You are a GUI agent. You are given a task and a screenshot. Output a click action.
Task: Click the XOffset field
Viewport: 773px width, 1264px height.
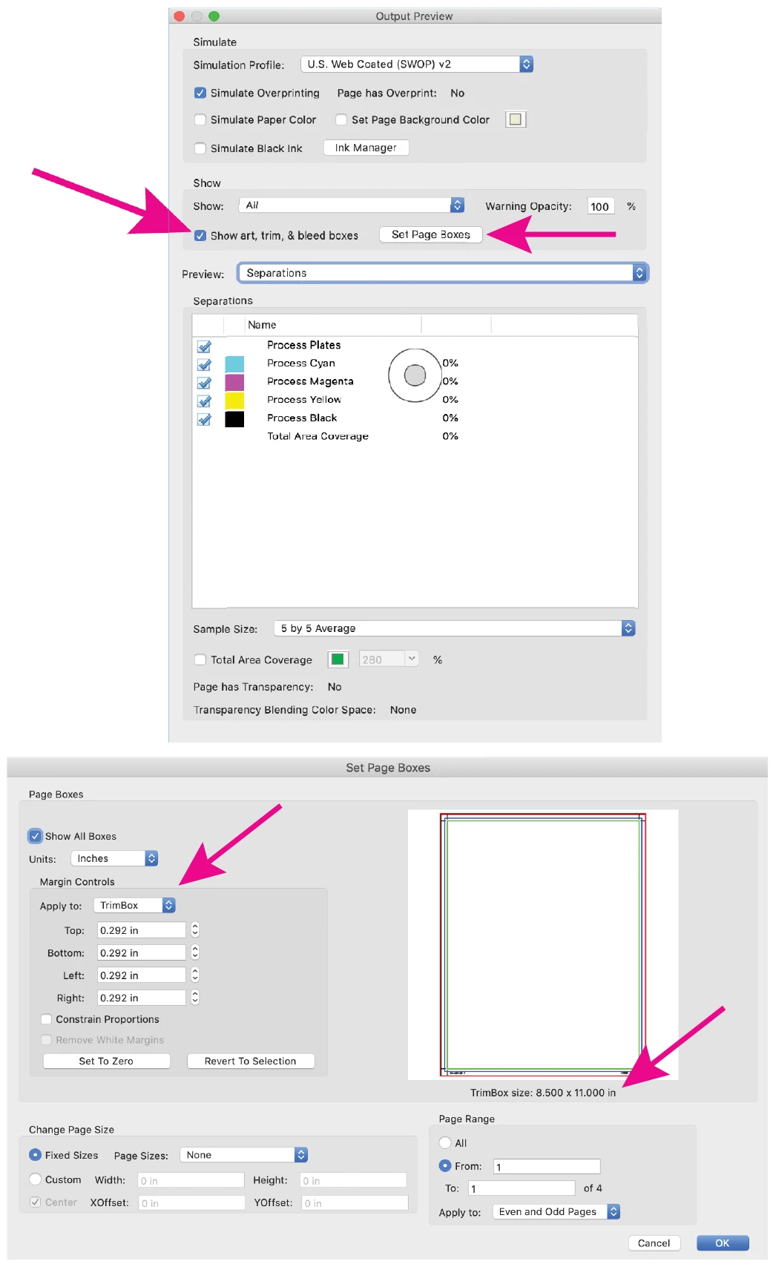[x=191, y=1202]
